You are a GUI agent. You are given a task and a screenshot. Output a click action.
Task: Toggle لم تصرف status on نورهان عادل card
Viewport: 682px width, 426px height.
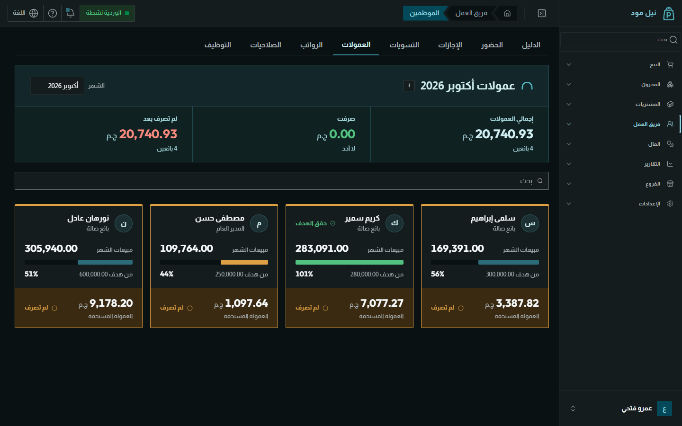click(41, 308)
